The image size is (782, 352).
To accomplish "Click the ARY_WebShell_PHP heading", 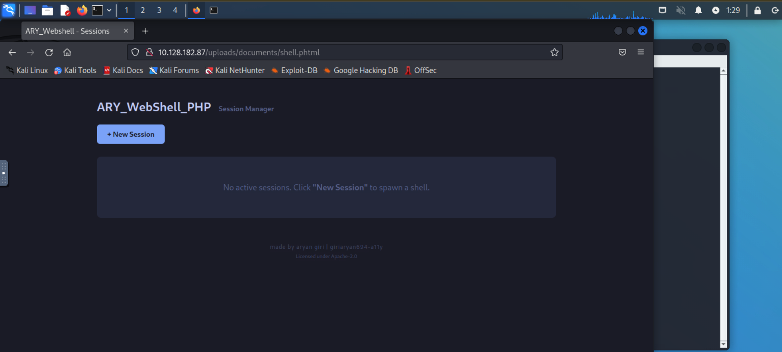I will 154,107.
